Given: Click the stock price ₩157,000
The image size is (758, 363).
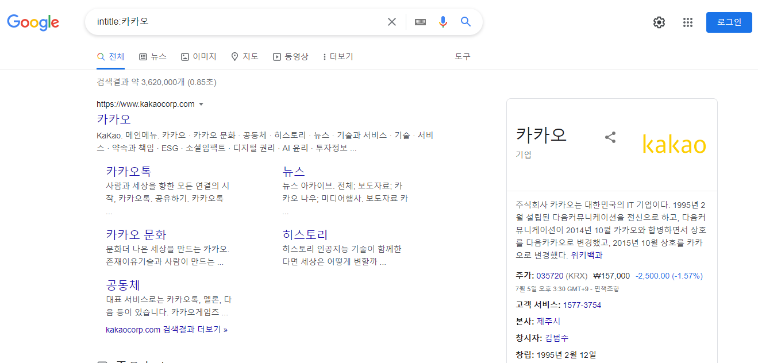Looking at the screenshot, I should 611,276.
